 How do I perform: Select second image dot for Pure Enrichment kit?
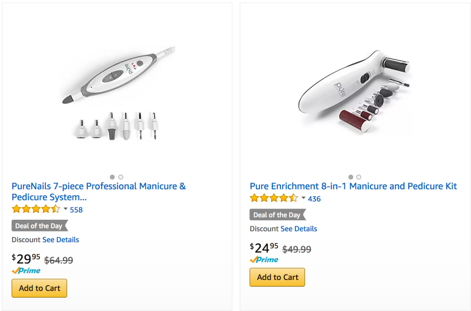pyautogui.click(x=359, y=177)
